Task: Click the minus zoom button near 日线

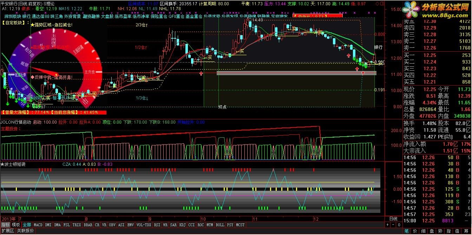Action: tap(393, 225)
